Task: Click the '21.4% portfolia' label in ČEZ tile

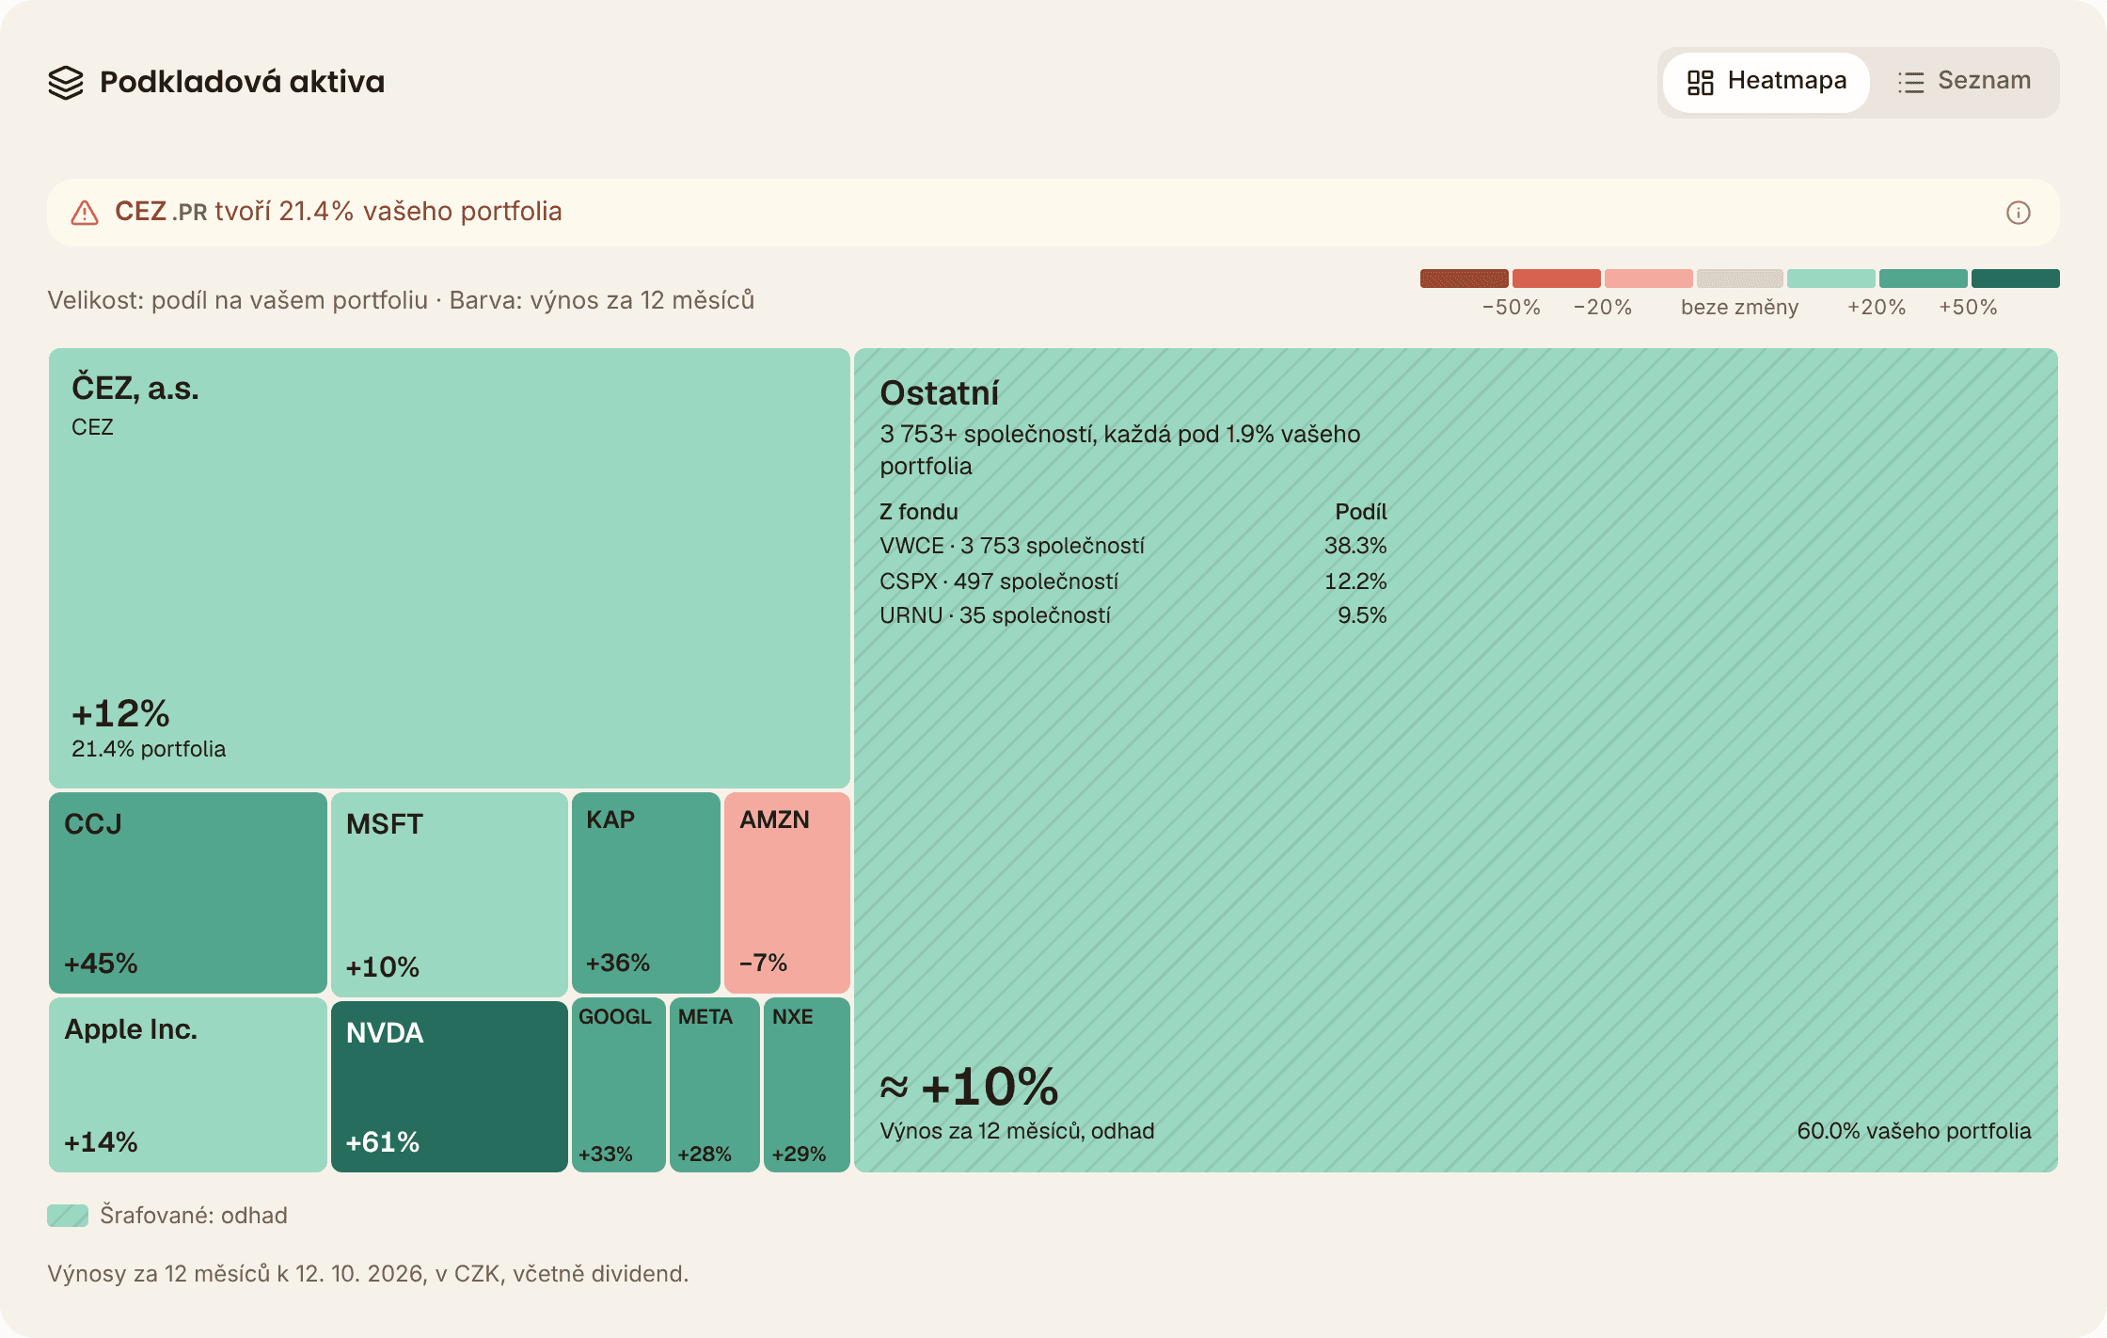Action: (x=149, y=749)
